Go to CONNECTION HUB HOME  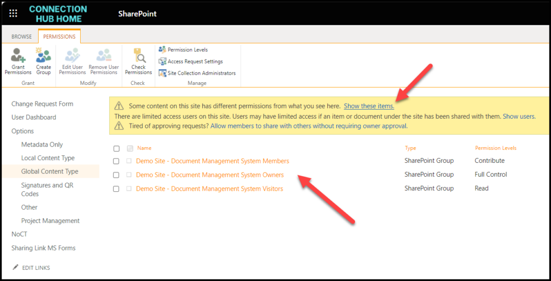tap(58, 13)
